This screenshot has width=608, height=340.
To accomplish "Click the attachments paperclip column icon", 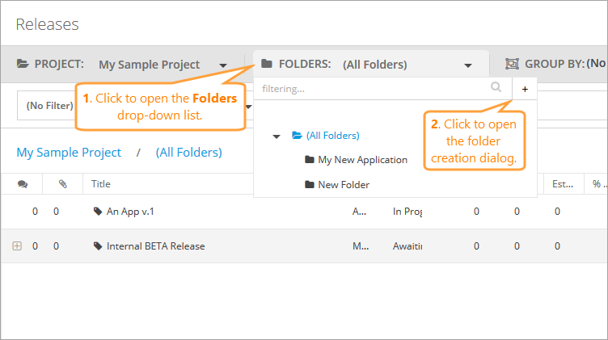I will (63, 184).
